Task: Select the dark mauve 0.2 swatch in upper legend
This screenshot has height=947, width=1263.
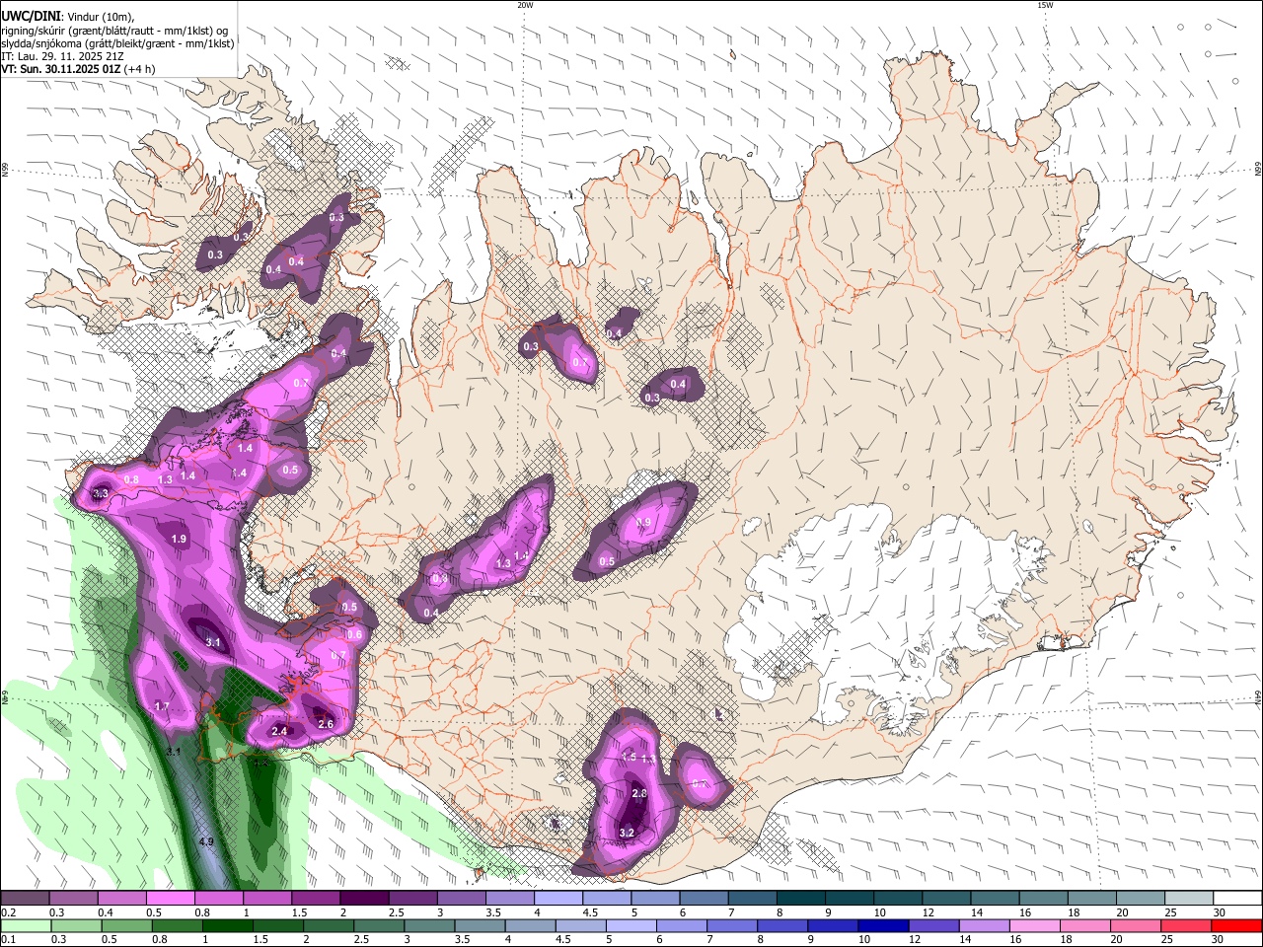Action: pyautogui.click(x=25, y=899)
